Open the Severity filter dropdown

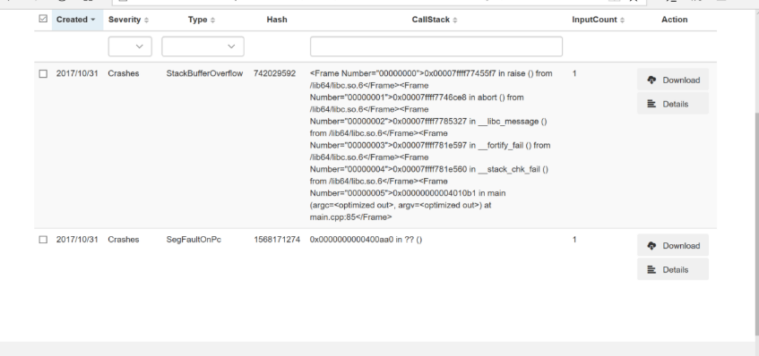(130, 47)
